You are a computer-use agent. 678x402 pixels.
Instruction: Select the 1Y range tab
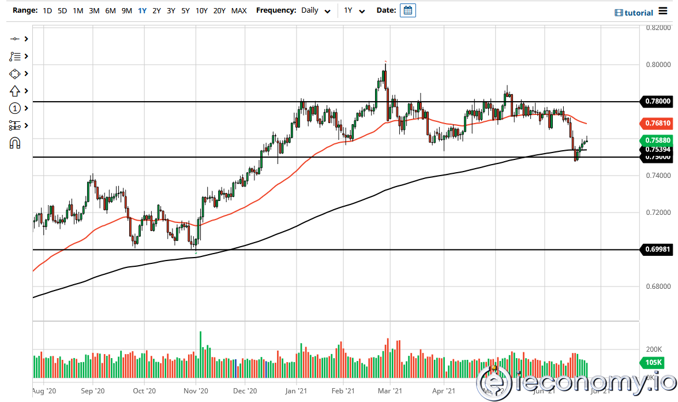tap(142, 10)
